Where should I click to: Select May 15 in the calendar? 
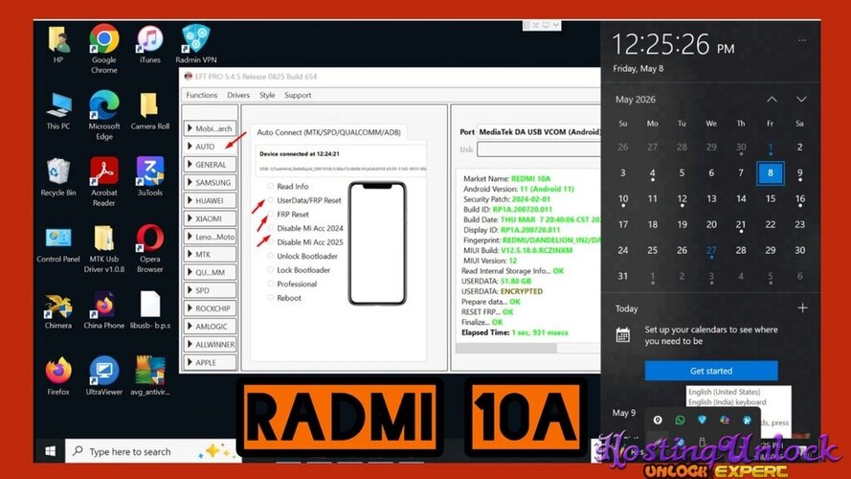coord(771,198)
